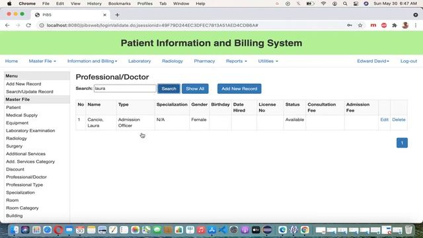Click the Add New Record button
Image resolution: width=423 pixels, height=238 pixels.
point(239,89)
